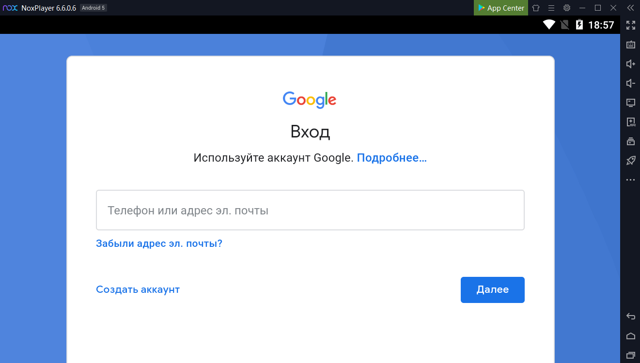Click the full screen icon in sidebar
Viewport: 640px width, 363px height.
[x=630, y=25]
